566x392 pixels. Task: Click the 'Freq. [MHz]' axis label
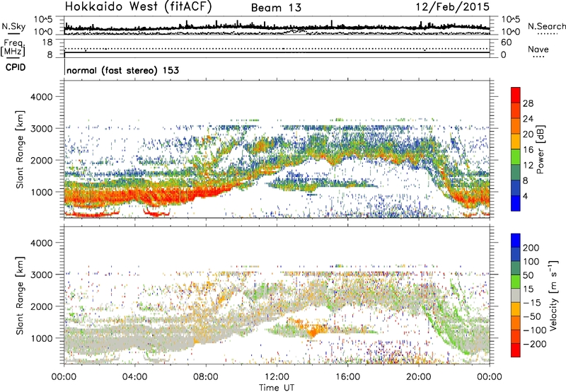point(13,48)
